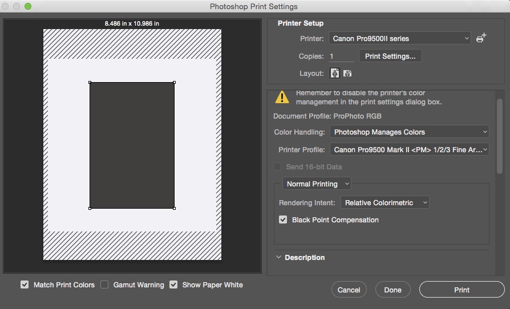Click the top-left resize handle of the preview image

(90, 82)
